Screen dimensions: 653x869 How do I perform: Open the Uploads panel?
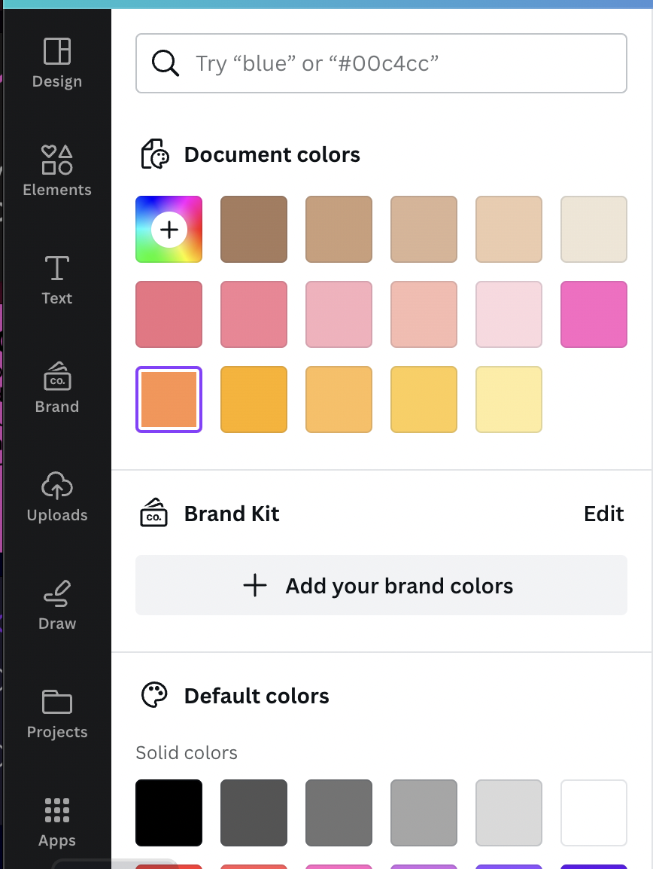click(56, 495)
